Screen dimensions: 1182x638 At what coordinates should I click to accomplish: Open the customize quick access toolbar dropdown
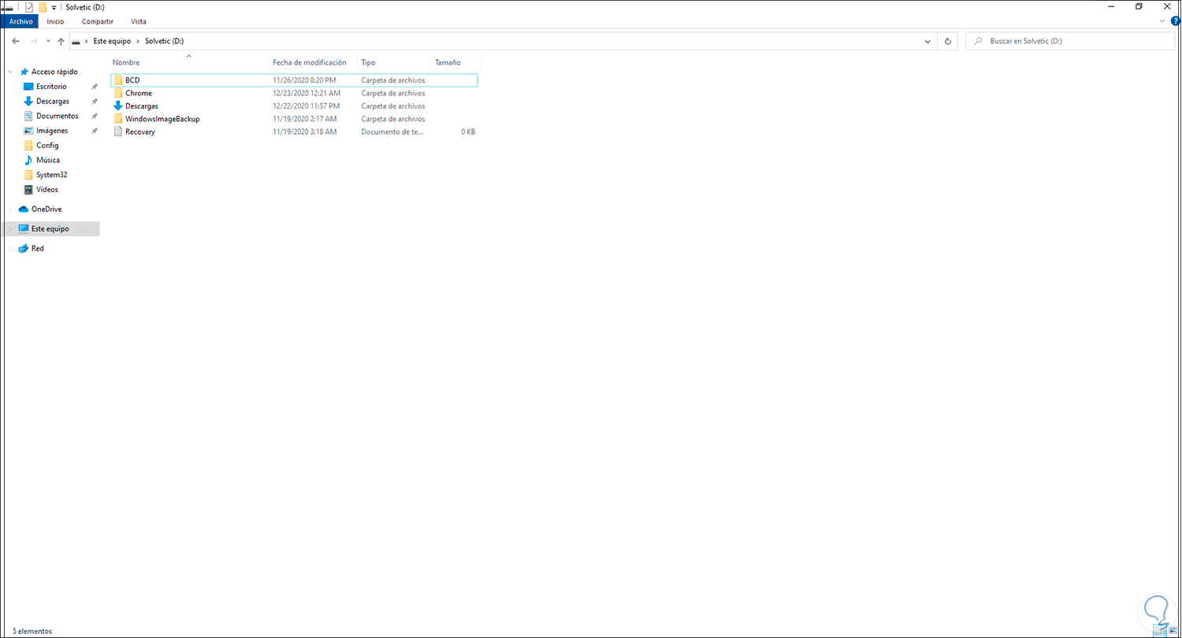(52, 6)
